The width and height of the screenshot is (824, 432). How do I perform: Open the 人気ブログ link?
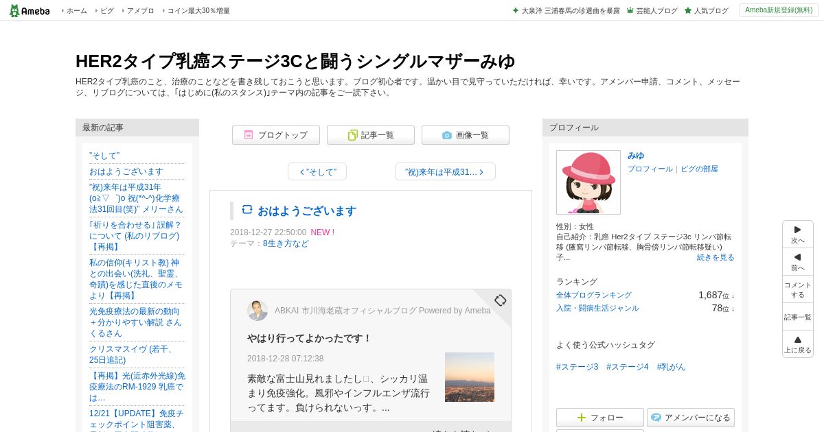711,11
